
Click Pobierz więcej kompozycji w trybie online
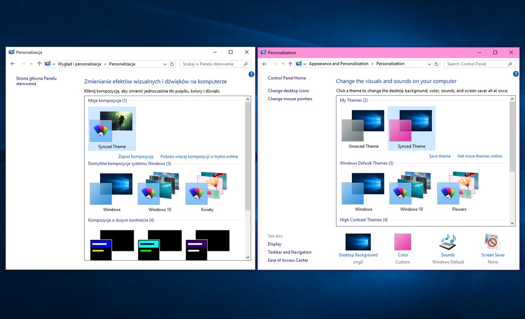[x=199, y=156]
